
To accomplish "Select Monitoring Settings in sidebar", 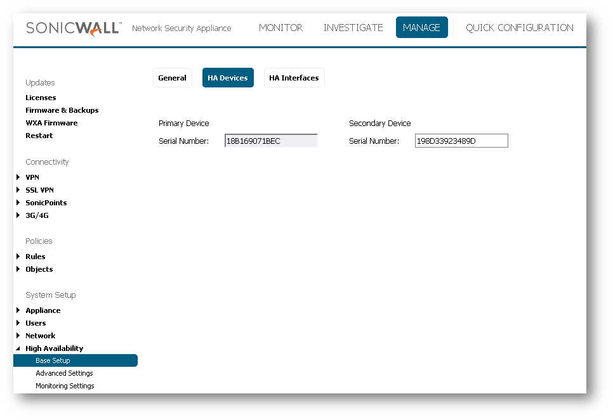I will coord(65,386).
